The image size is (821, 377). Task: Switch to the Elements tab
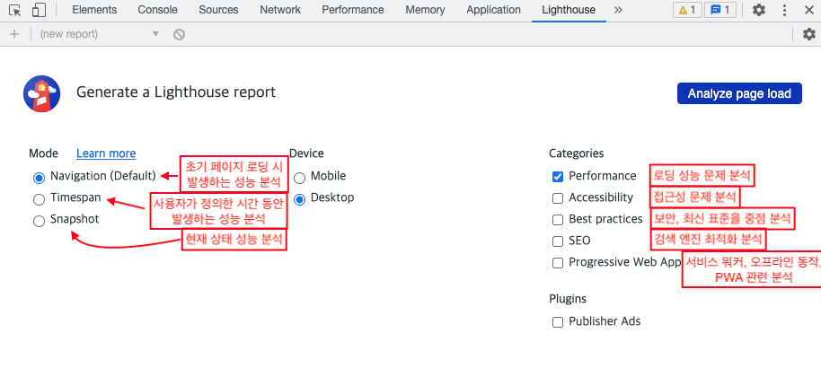pos(94,10)
